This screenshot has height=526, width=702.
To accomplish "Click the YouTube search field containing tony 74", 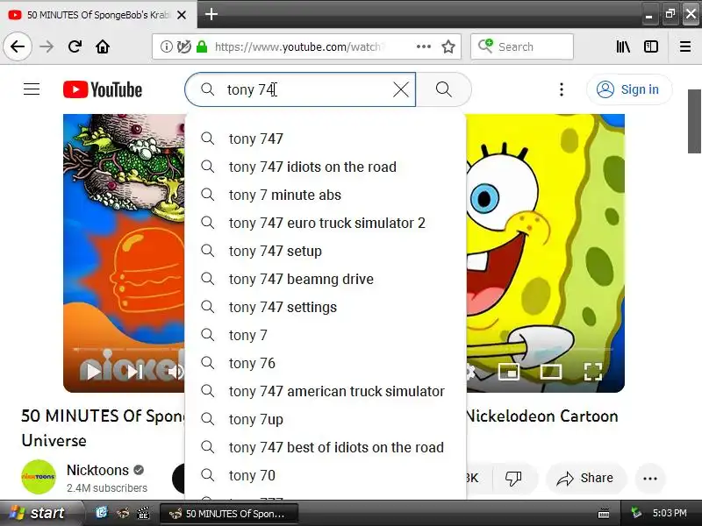I will pyautogui.click(x=300, y=89).
